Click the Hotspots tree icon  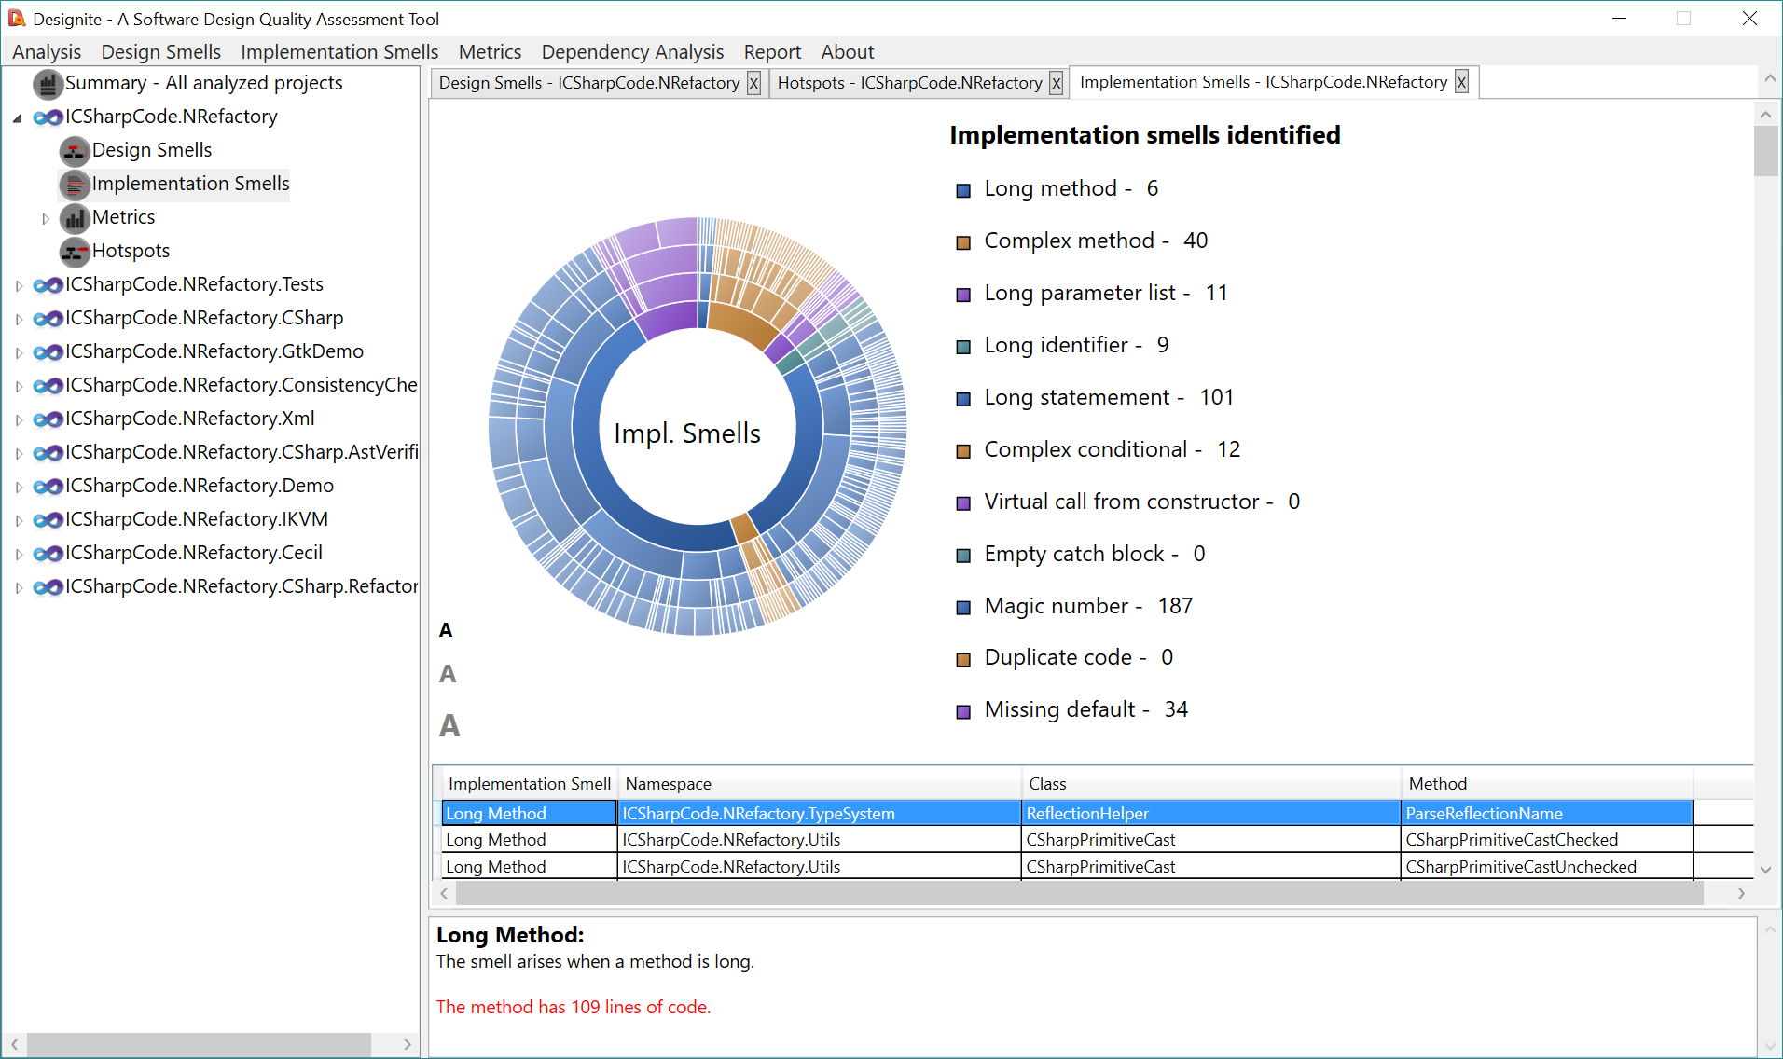[x=75, y=252]
